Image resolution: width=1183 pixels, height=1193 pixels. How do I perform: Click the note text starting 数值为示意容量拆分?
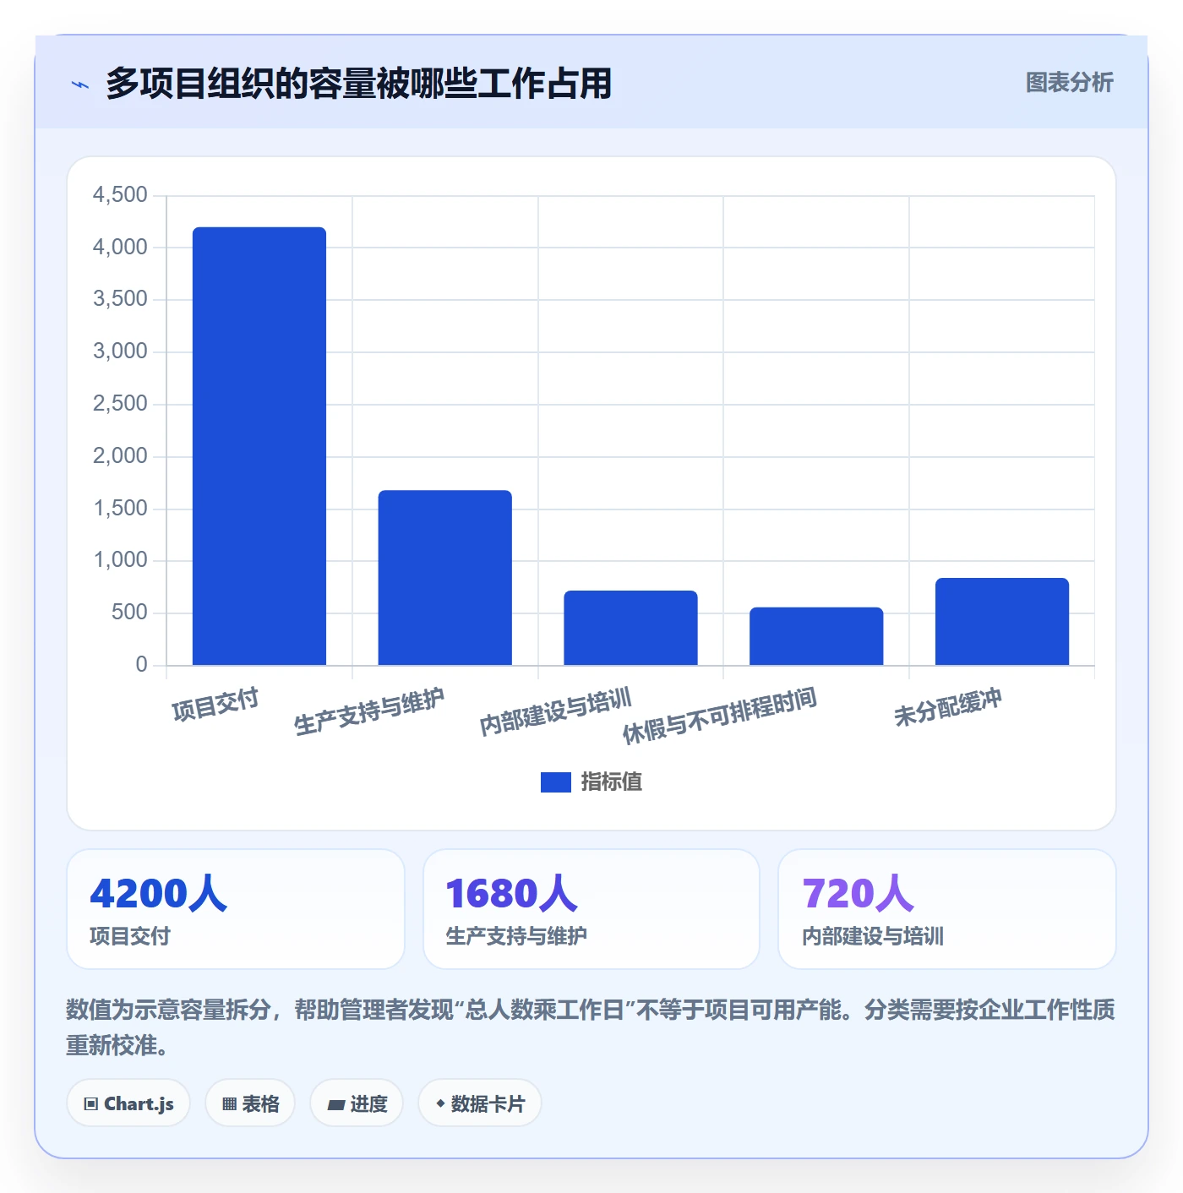point(591,1027)
